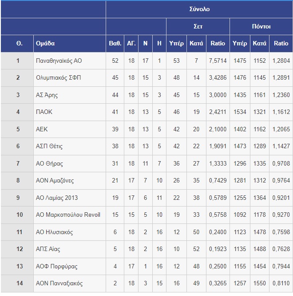Click set ratio 7,5714
The image size is (293, 296).
pos(218,61)
